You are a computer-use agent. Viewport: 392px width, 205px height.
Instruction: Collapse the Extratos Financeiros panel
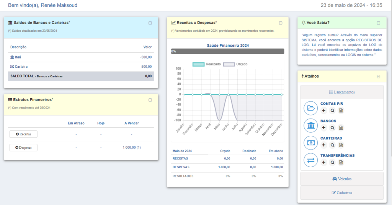(150, 100)
